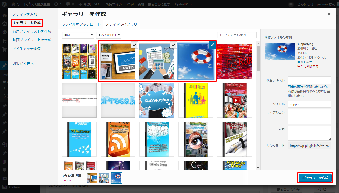
Task: Click the WordPress logo in admin bar
Action: 5,4
